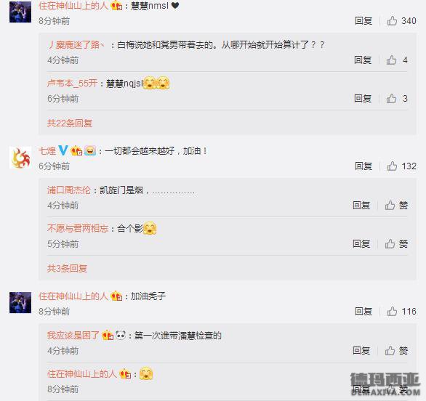Open 不愿与君两相忘's profile link
The width and height of the screenshot is (426, 401).
(x=78, y=229)
